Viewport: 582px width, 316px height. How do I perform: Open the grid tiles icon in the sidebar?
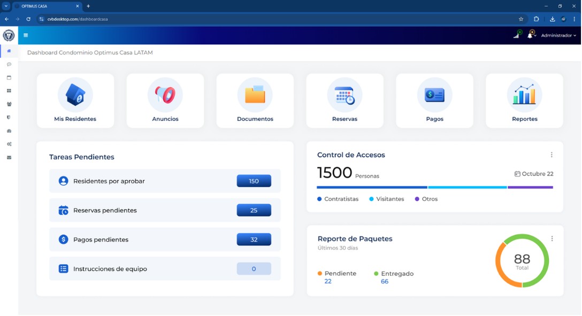9,91
